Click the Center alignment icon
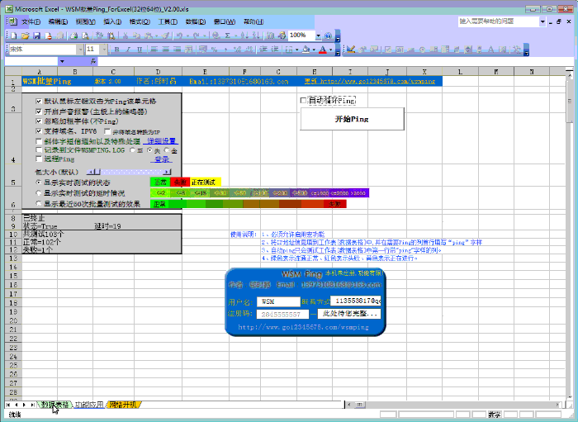Image resolution: width=578 pixels, height=422 pixels. pyautogui.click(x=166, y=50)
